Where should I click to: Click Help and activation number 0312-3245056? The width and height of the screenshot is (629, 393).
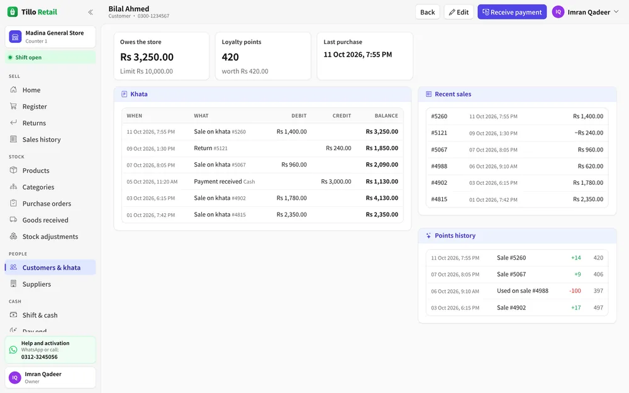pos(39,357)
